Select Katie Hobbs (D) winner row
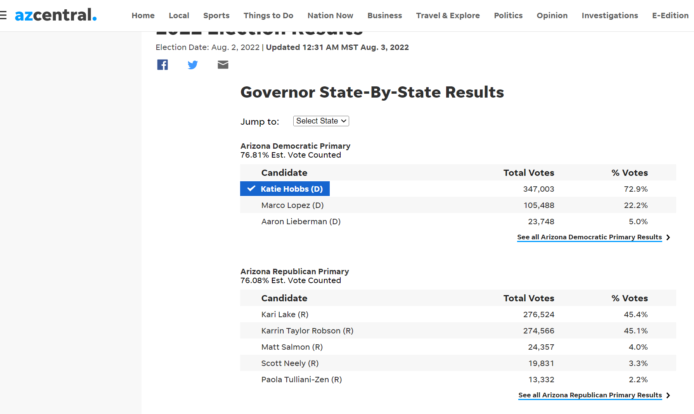 pyautogui.click(x=285, y=189)
